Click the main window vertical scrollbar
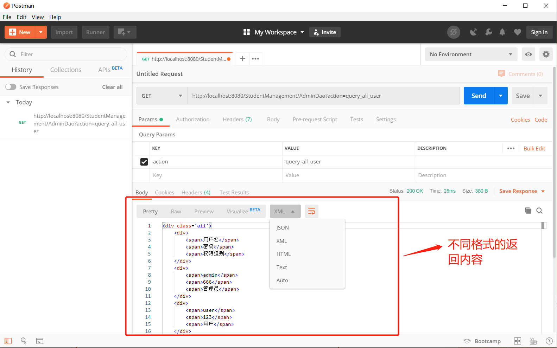The width and height of the screenshot is (557, 348). pyautogui.click(x=555, y=162)
